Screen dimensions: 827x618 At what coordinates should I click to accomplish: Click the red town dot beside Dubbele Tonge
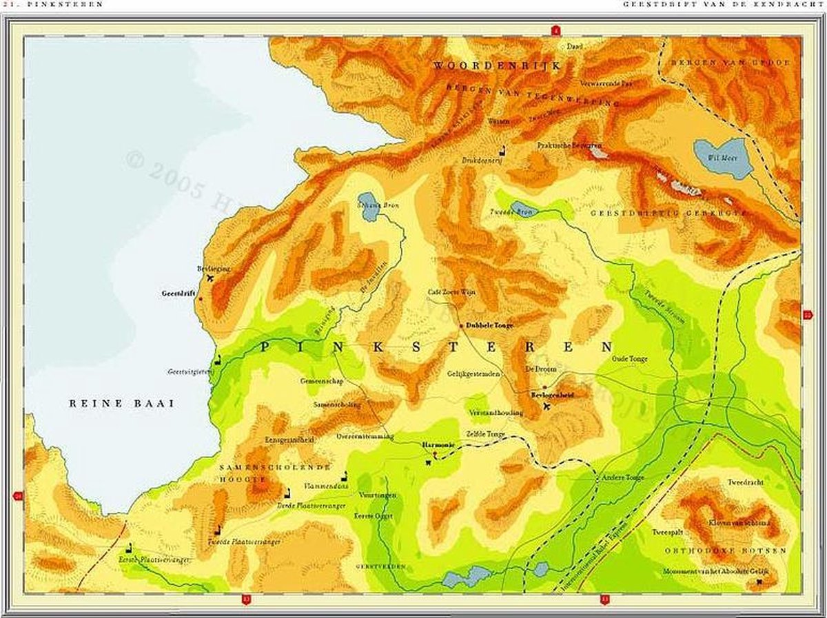tap(462, 325)
